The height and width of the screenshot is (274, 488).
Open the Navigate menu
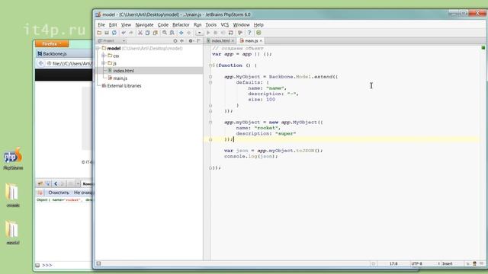[x=144, y=24]
